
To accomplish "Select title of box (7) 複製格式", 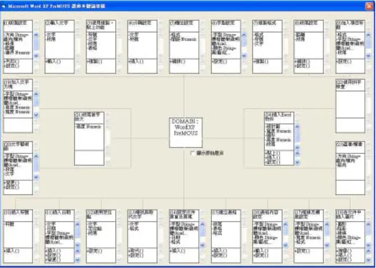I will (x=265, y=23).
